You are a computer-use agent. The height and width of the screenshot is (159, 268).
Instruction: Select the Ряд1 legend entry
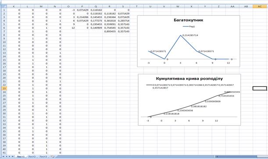point(189,27)
